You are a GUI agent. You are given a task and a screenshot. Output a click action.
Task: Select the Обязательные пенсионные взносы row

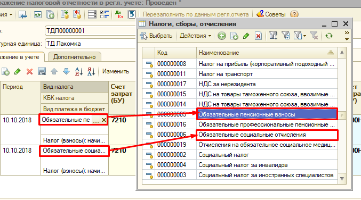(240, 114)
